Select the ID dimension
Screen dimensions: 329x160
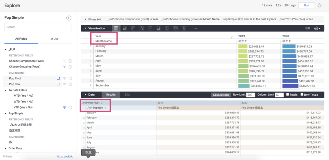(10, 143)
